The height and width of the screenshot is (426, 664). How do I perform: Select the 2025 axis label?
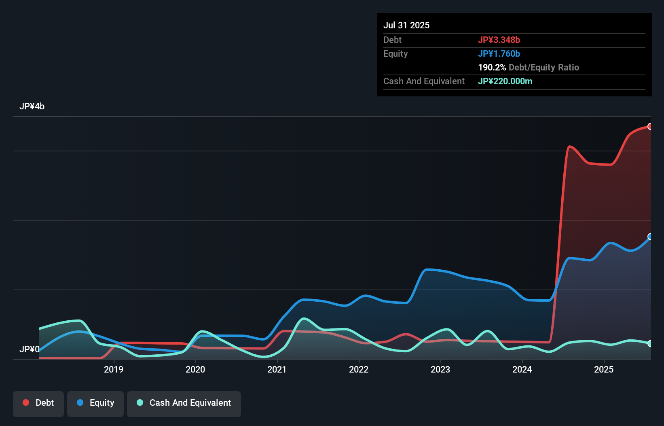pyautogui.click(x=604, y=369)
